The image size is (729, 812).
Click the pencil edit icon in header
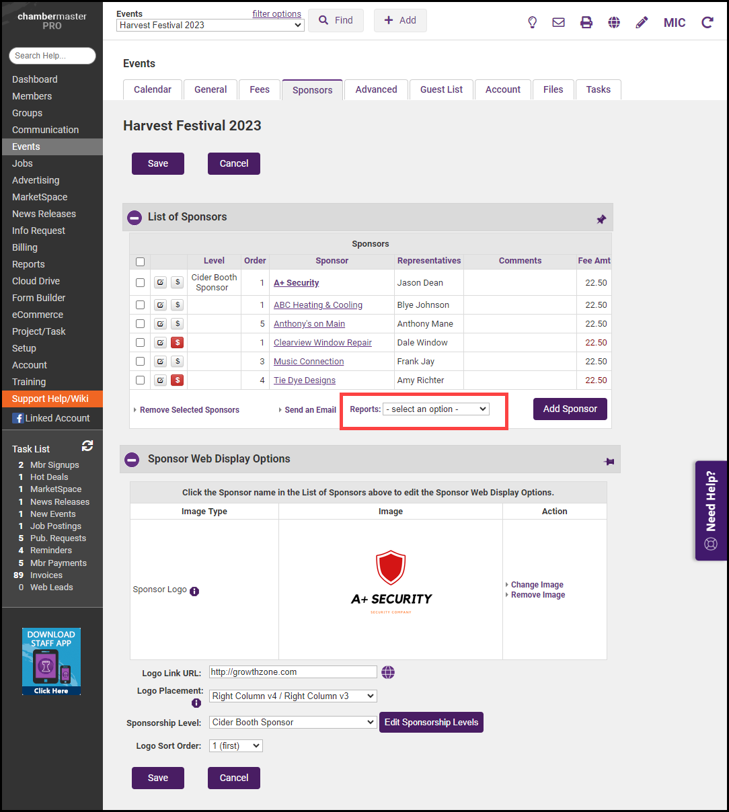pos(642,22)
